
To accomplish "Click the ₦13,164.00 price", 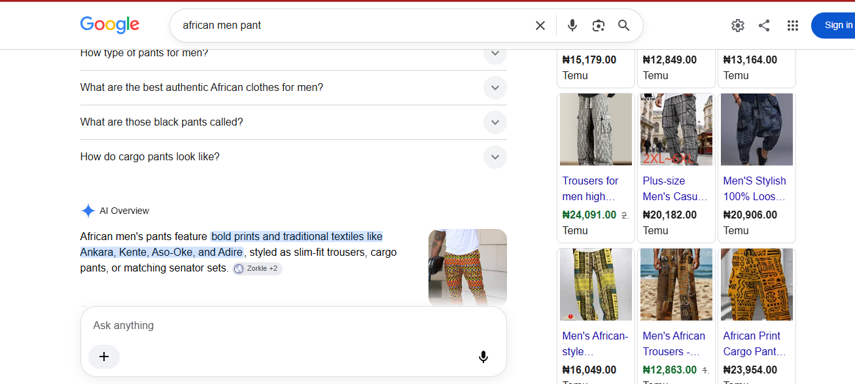I will (x=750, y=60).
